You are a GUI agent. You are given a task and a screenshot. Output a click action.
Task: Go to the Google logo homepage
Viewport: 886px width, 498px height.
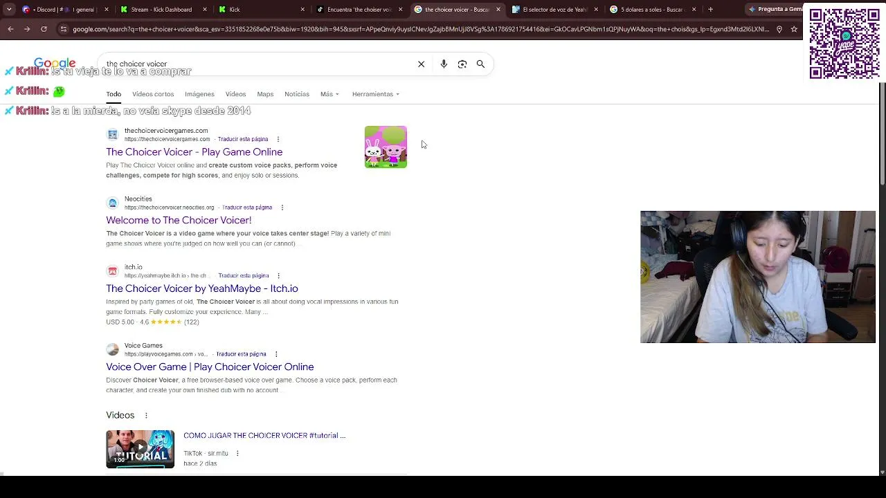point(55,64)
